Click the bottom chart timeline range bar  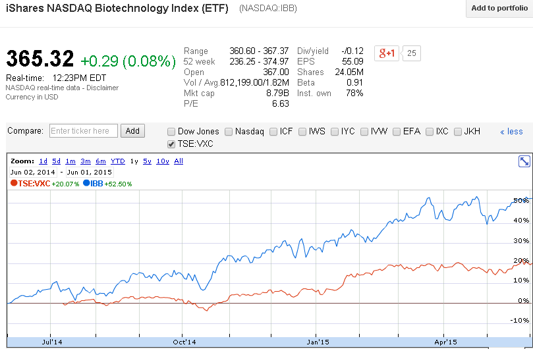click(x=264, y=342)
